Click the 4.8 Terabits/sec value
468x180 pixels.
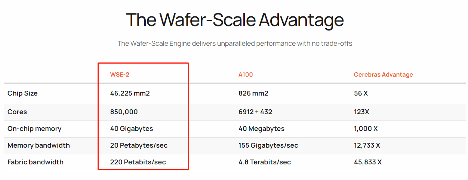(265, 162)
